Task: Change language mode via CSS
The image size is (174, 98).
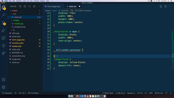Action: [x=151, y=93]
